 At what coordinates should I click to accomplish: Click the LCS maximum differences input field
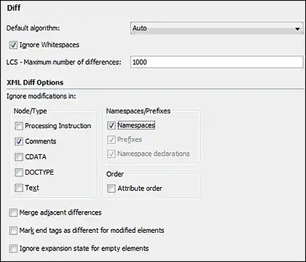click(216, 62)
